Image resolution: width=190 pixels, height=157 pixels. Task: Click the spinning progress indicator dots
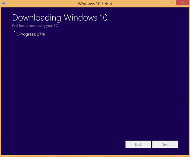pos(16,34)
